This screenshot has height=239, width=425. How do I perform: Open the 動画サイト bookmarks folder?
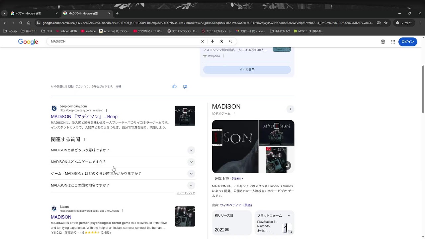(29, 31)
